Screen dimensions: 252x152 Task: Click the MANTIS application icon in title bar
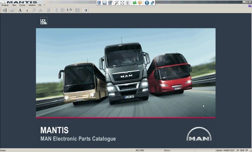[x=3, y=2]
